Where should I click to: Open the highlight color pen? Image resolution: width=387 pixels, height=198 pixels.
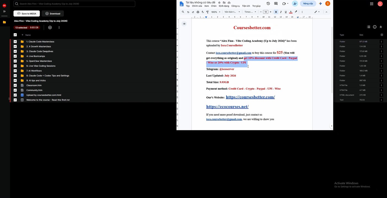click(x=296, y=12)
